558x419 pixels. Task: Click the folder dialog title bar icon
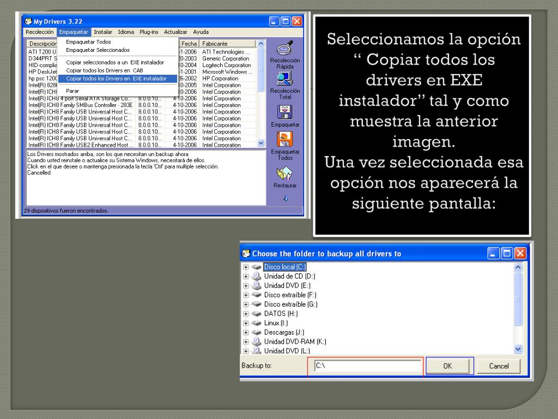pos(246,253)
